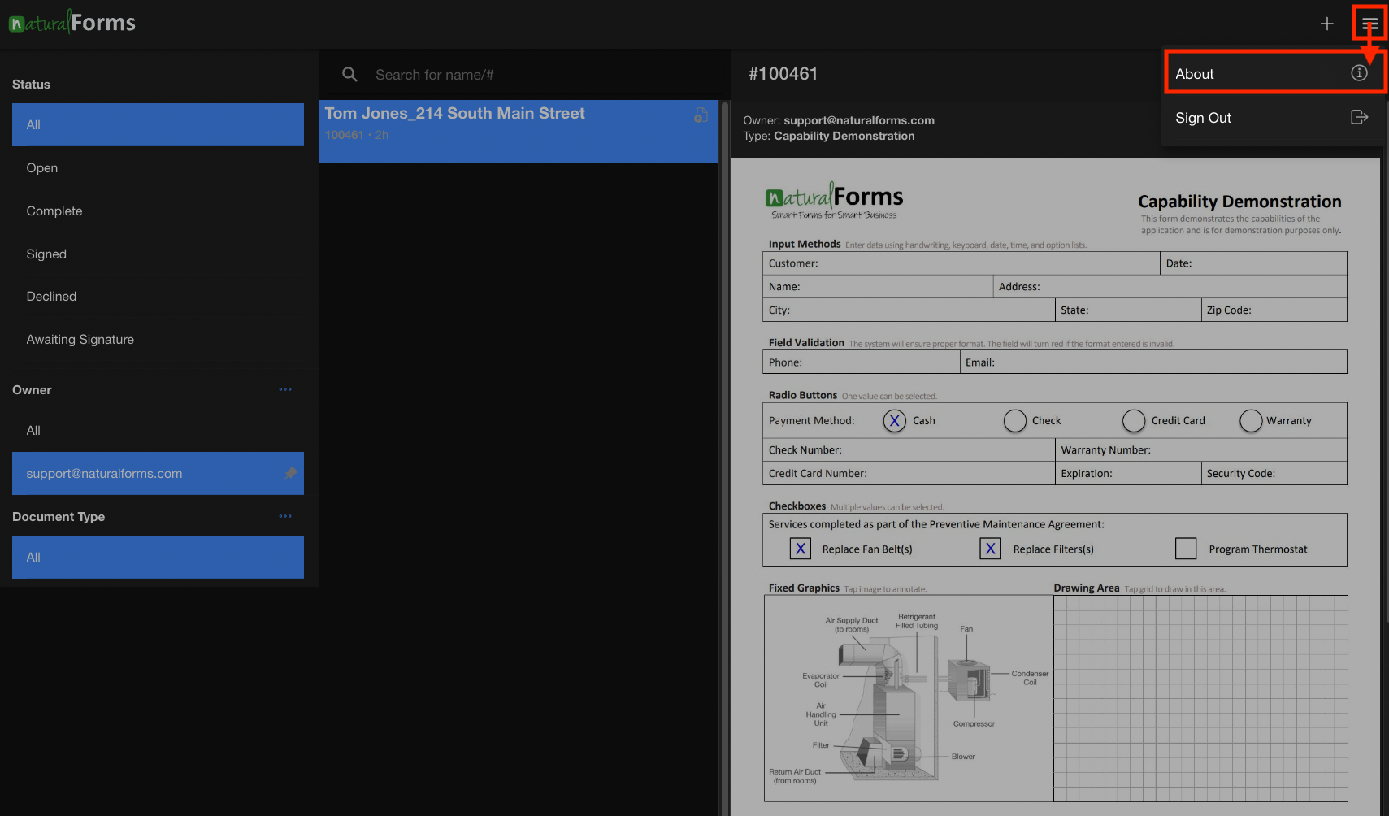Toggle Program Thermostat checkbox
Screen dimensions: 1389x816
pos(1186,549)
